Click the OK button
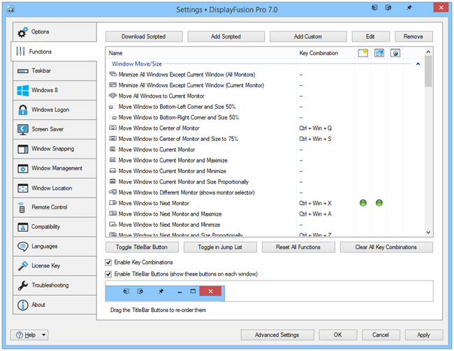Viewport: 454px width, 351px height. (338, 335)
